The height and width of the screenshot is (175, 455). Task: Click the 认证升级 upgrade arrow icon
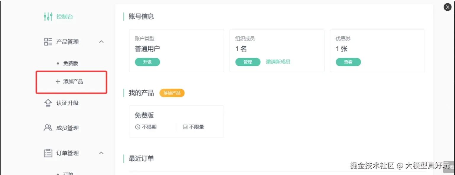coord(48,103)
